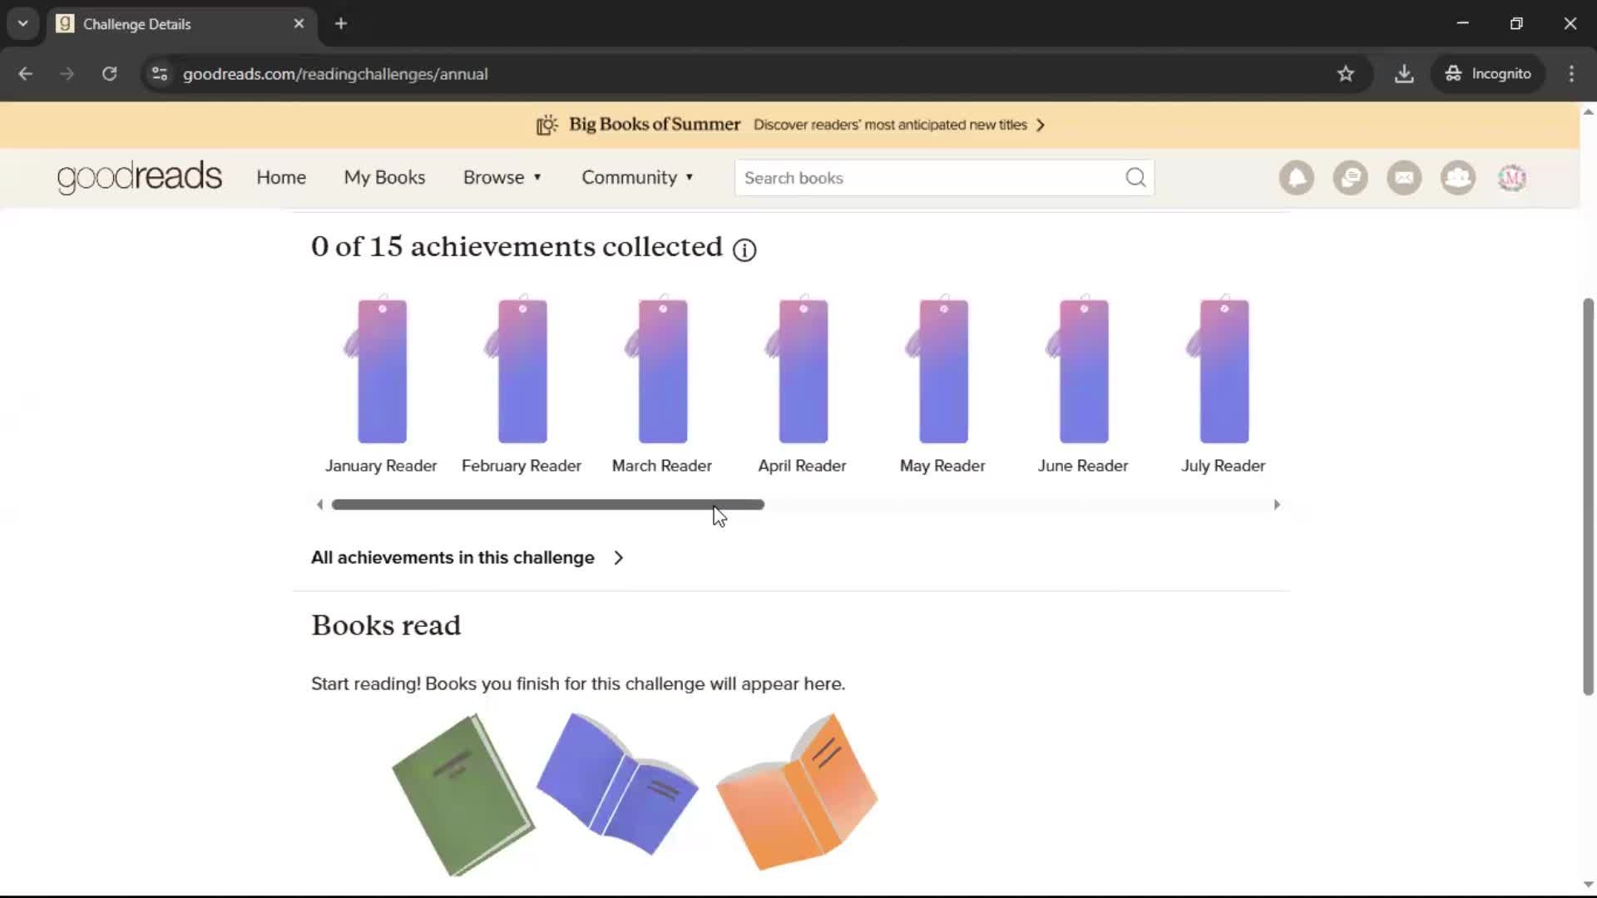Viewport: 1597px width, 898px height.
Task: Click the browser download icon
Action: pyautogui.click(x=1404, y=73)
